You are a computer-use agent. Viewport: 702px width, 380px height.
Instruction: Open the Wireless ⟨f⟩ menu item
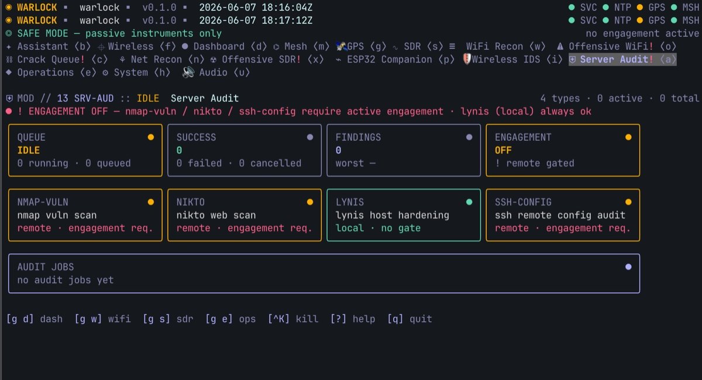[137, 47]
